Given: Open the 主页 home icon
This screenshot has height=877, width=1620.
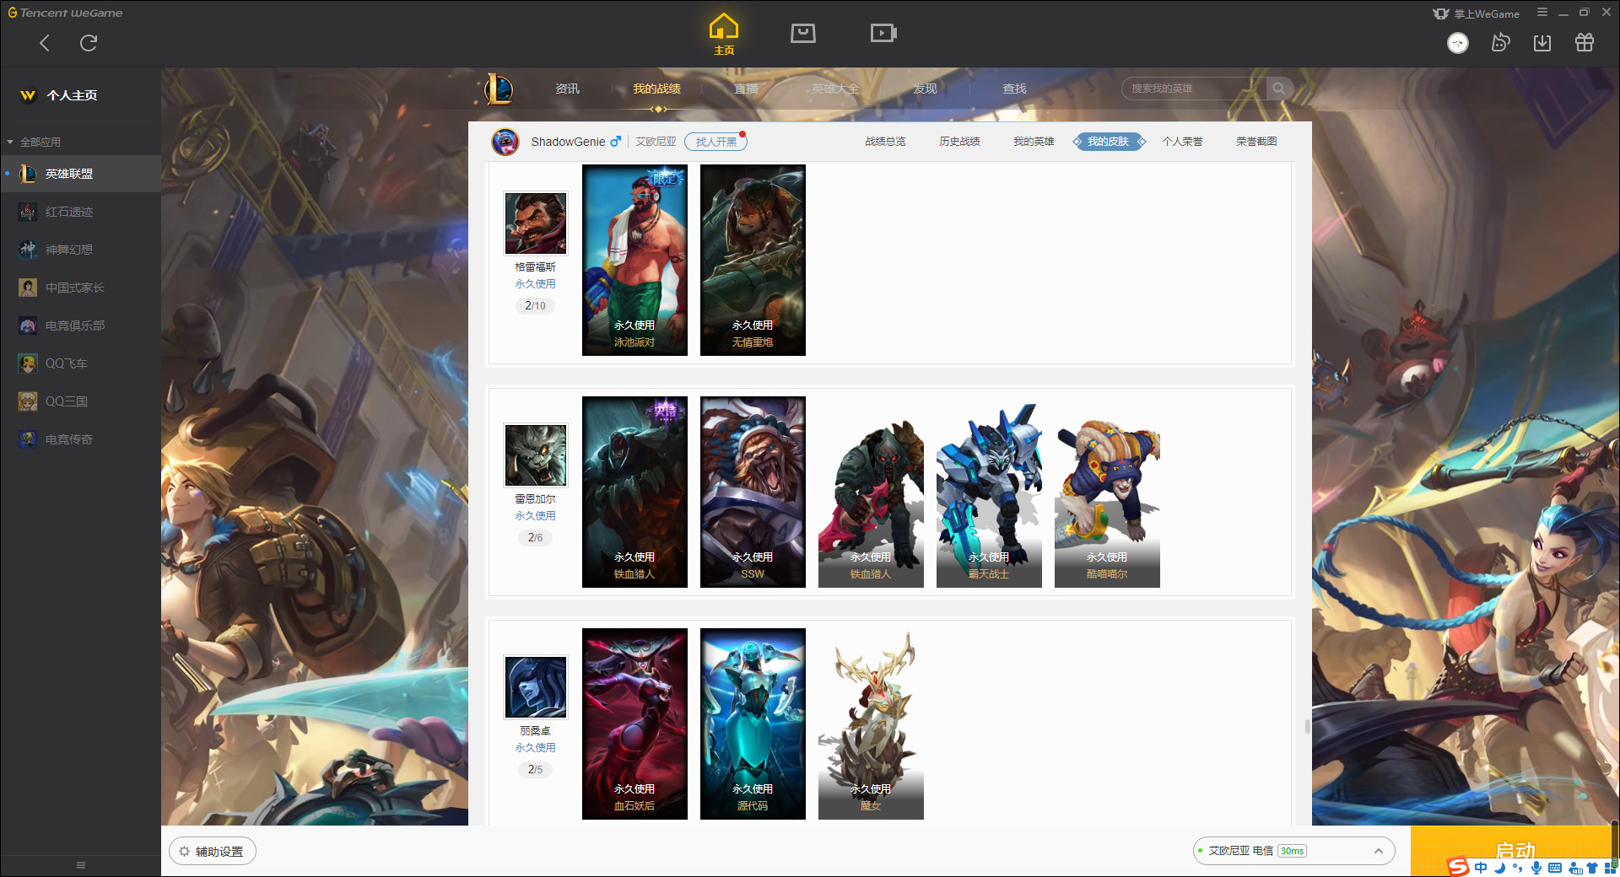Looking at the screenshot, I should [x=724, y=35].
